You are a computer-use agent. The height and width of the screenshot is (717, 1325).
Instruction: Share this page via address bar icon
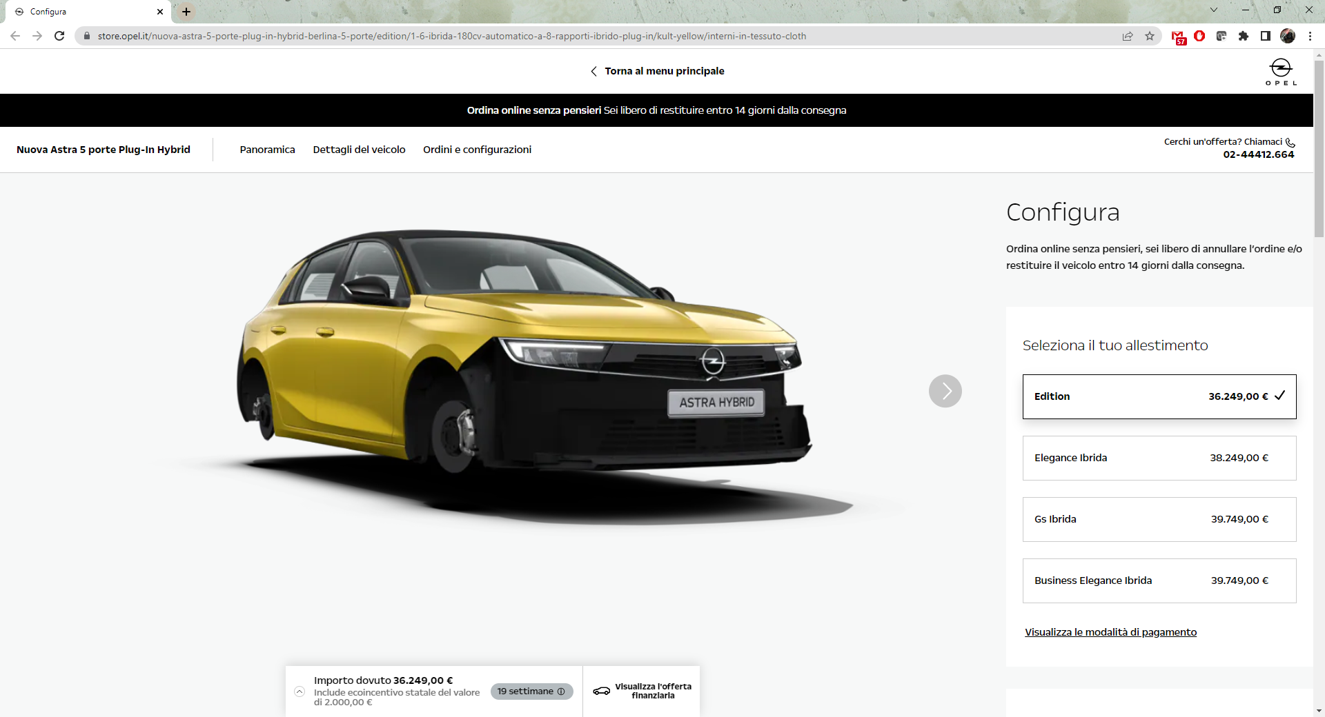pos(1128,36)
